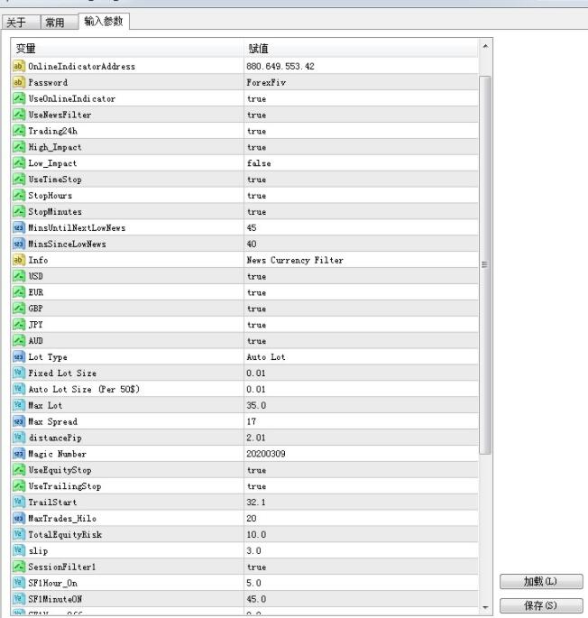Click the string icon beside Info
The width and height of the screenshot is (588, 618).
coord(19,260)
